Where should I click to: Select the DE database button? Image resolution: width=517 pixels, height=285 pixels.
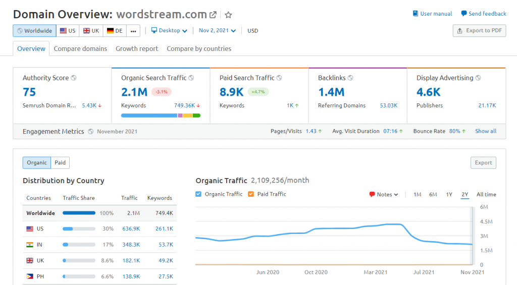115,31
